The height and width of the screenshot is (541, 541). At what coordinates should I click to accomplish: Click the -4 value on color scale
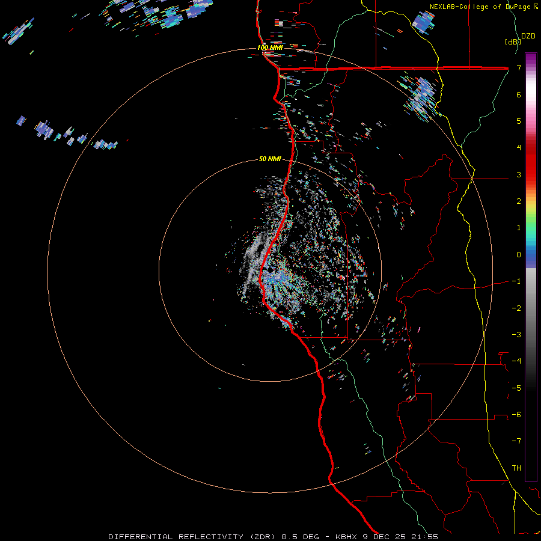click(x=516, y=361)
